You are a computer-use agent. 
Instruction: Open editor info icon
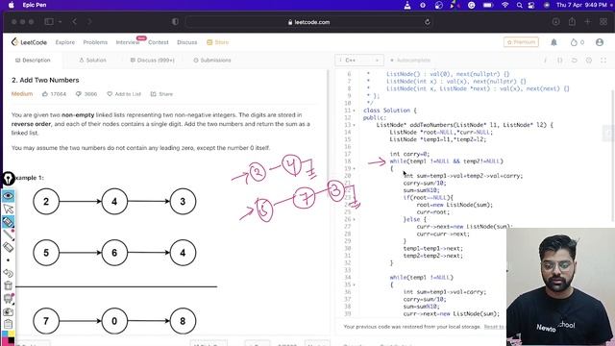pyautogui.click(x=545, y=60)
